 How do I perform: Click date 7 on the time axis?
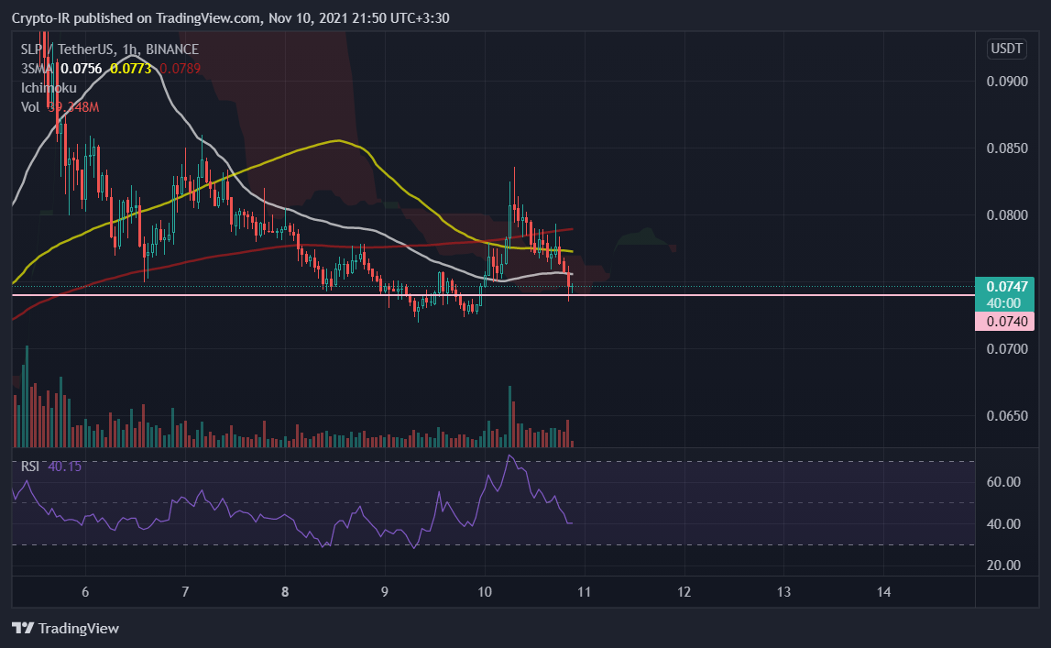click(185, 592)
